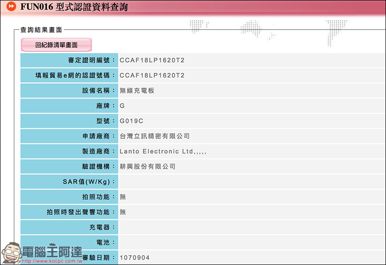This screenshot has height=265, width=386.
Task: Click the model value G019C
Action: [131, 121]
